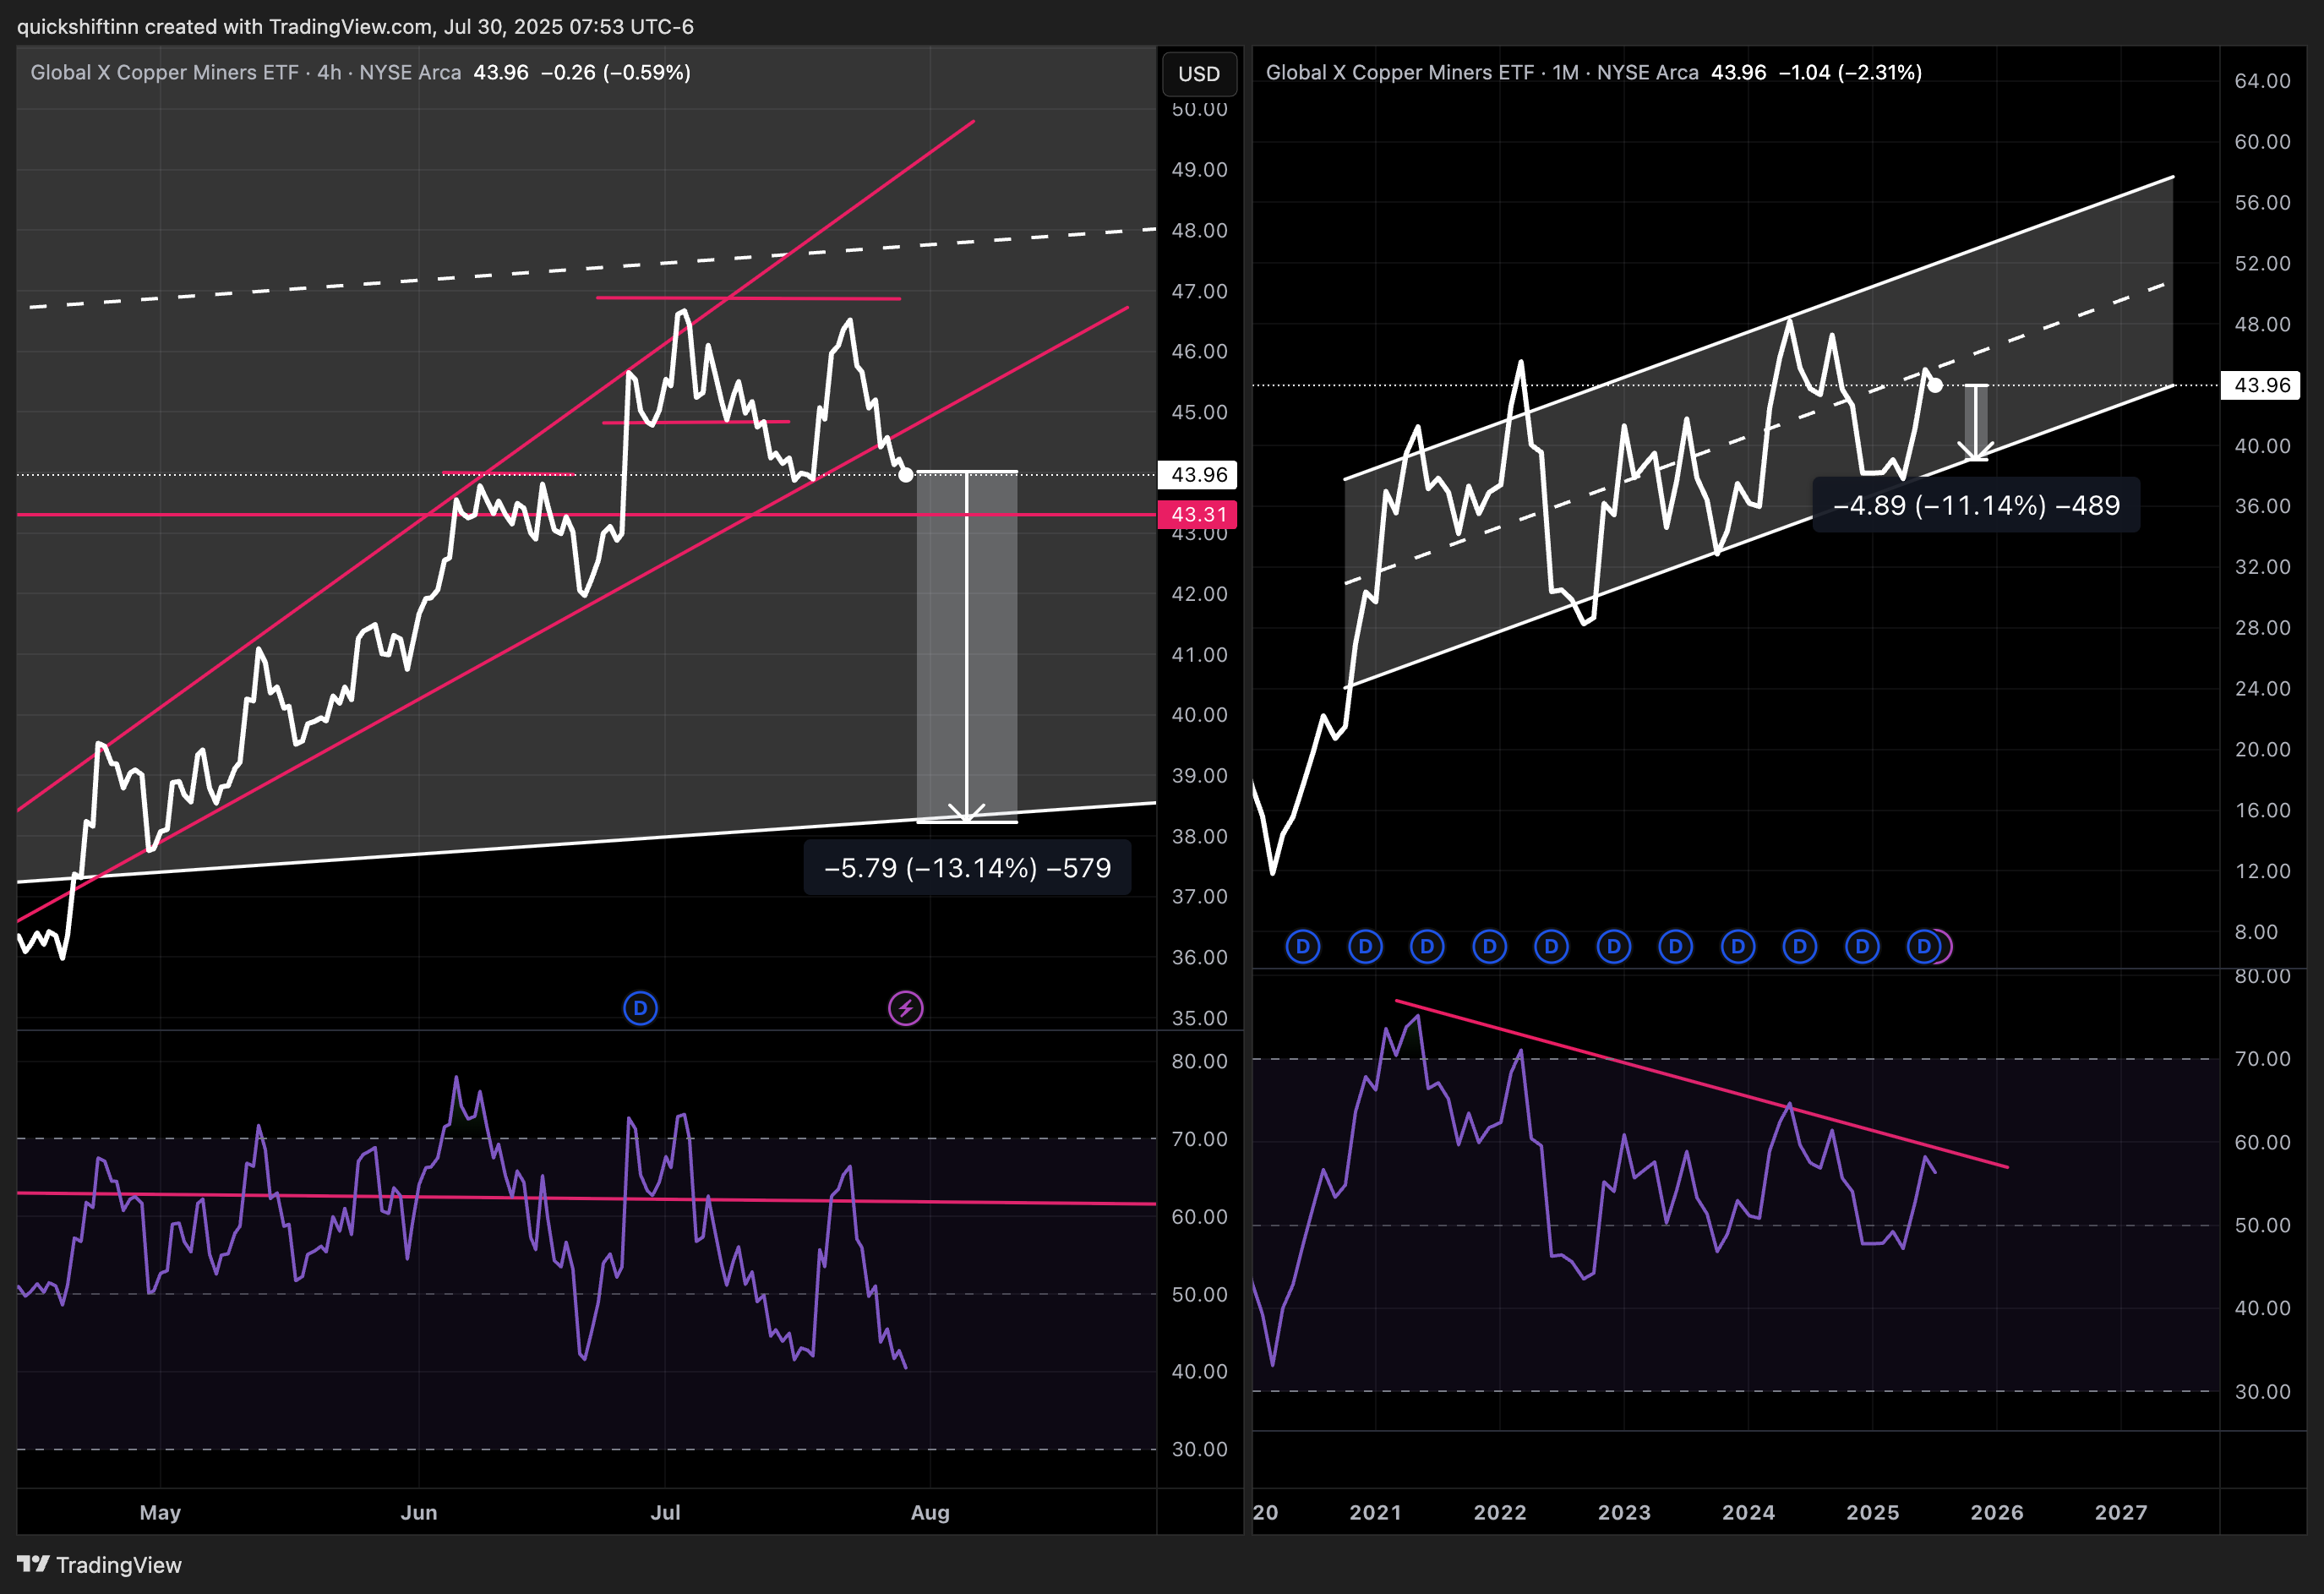The image size is (2324, 1594).
Task: Click the 2023 label on the monthly time axis
Action: 1624,1512
